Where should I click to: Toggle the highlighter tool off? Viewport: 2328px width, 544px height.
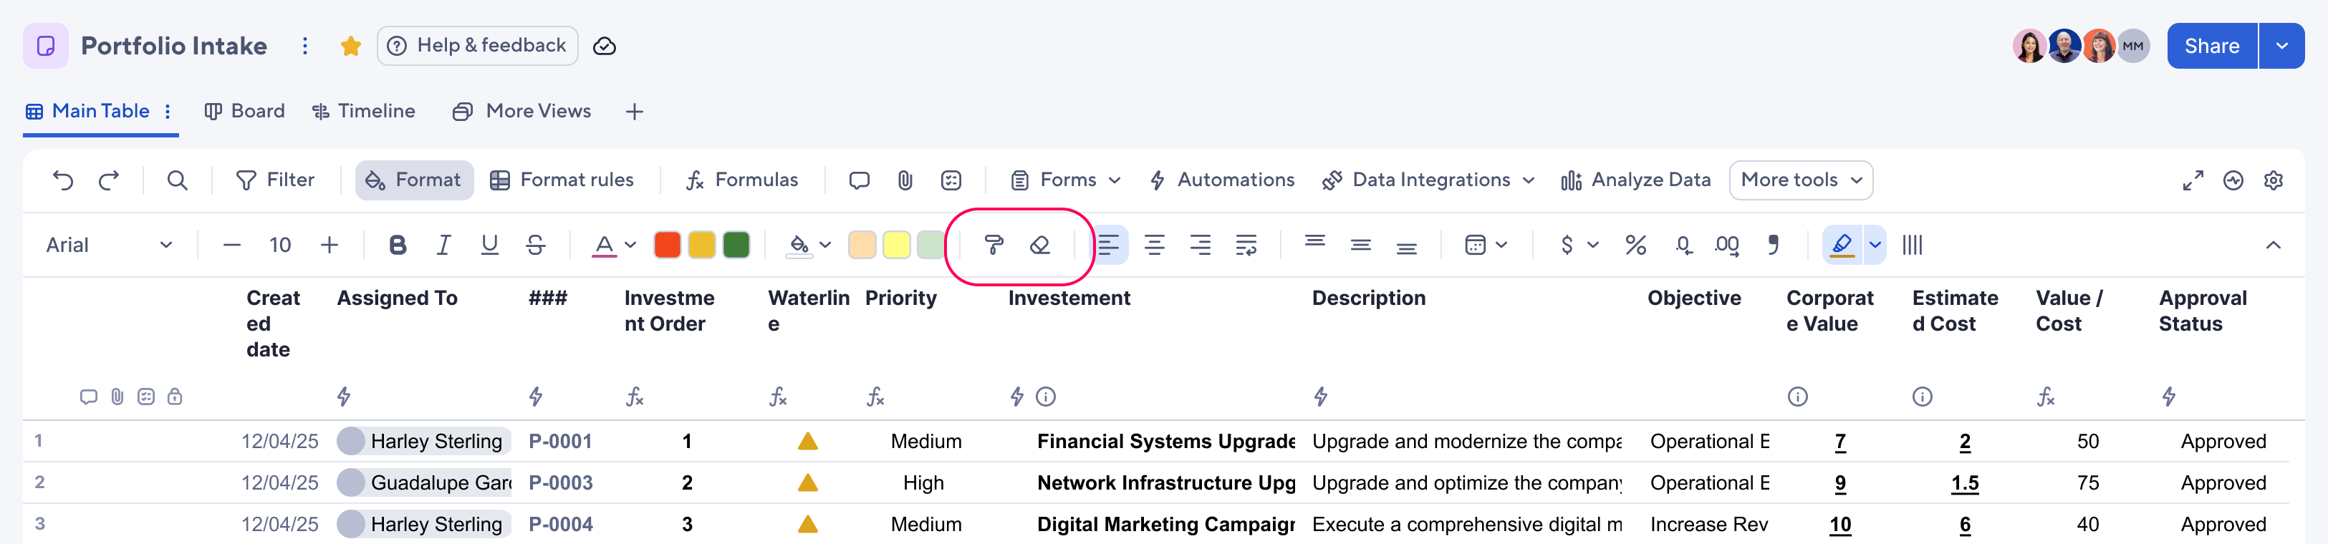click(1844, 244)
